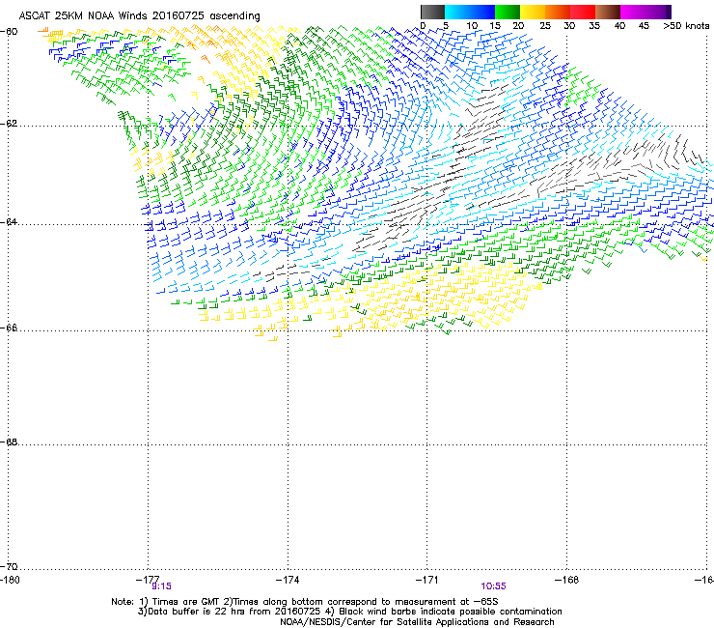Viewport: 714px width, 628px height.
Task: Click the '15' legend scale label
Action: [x=495, y=25]
